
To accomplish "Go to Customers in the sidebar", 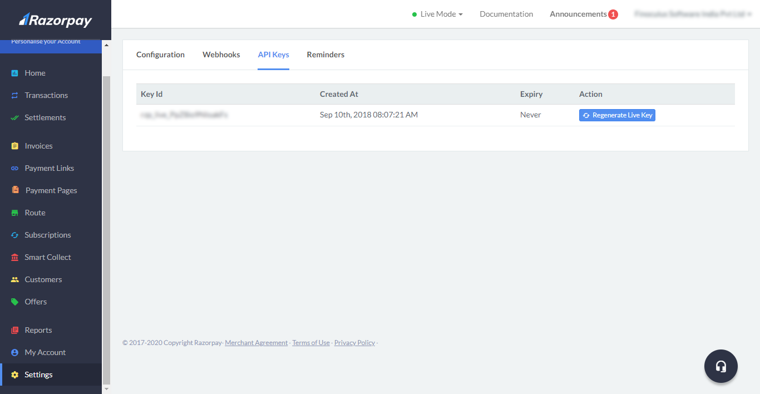I will 43,279.
